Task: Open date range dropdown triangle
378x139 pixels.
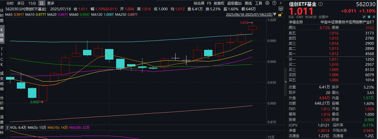Action: [275, 14]
